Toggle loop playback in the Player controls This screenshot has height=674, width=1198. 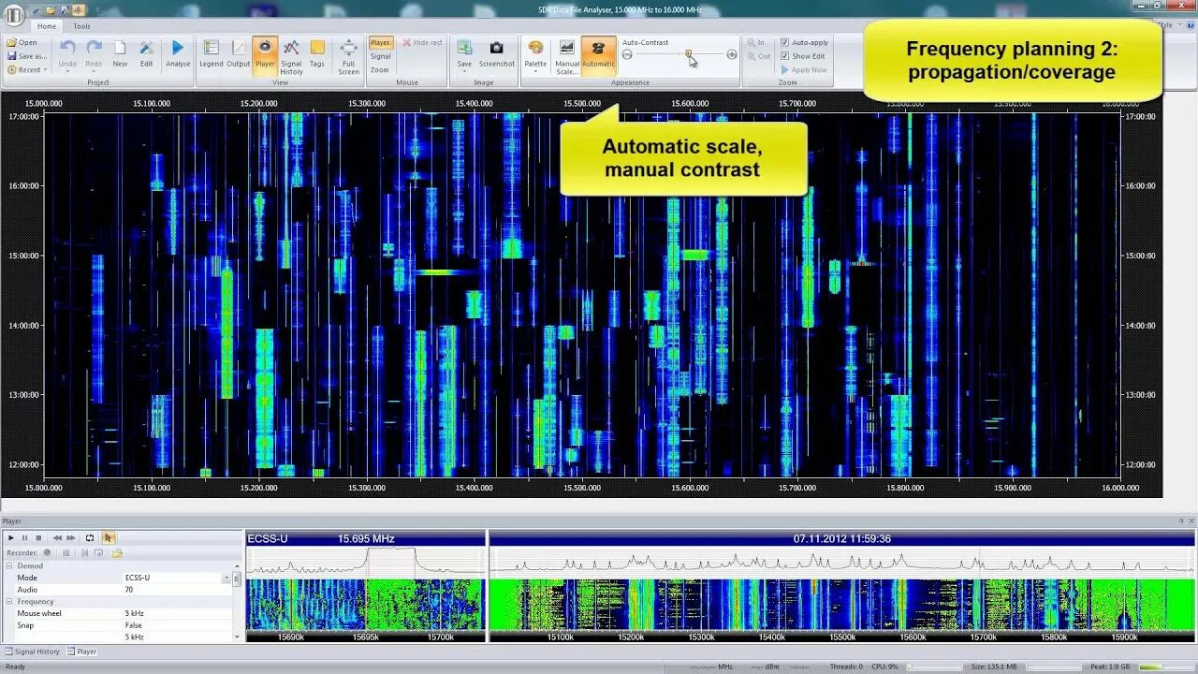point(90,538)
